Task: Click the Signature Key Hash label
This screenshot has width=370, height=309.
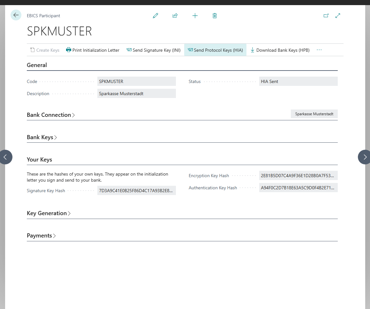Action: pos(46,191)
